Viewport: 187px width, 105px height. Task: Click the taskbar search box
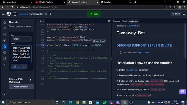tap(30, 102)
